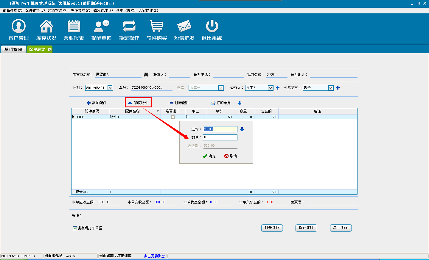Switch to 功能导航窗口 tab

pos(14,49)
